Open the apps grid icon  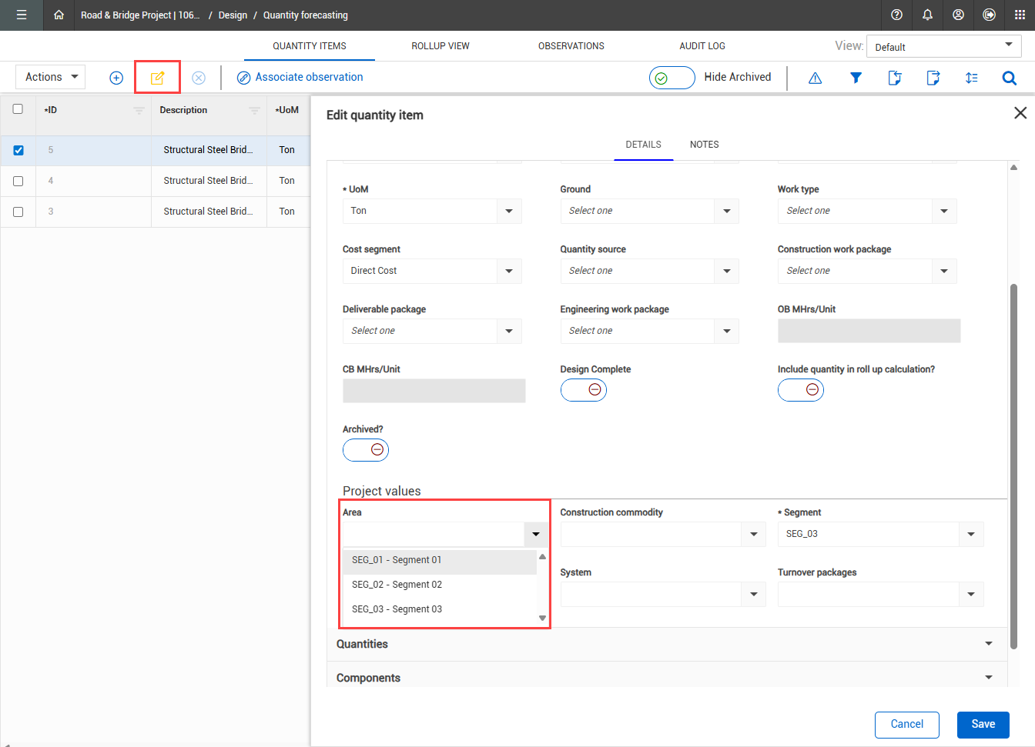1020,15
